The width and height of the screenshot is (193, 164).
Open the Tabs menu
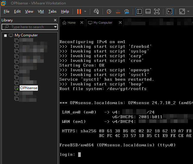point(52,11)
